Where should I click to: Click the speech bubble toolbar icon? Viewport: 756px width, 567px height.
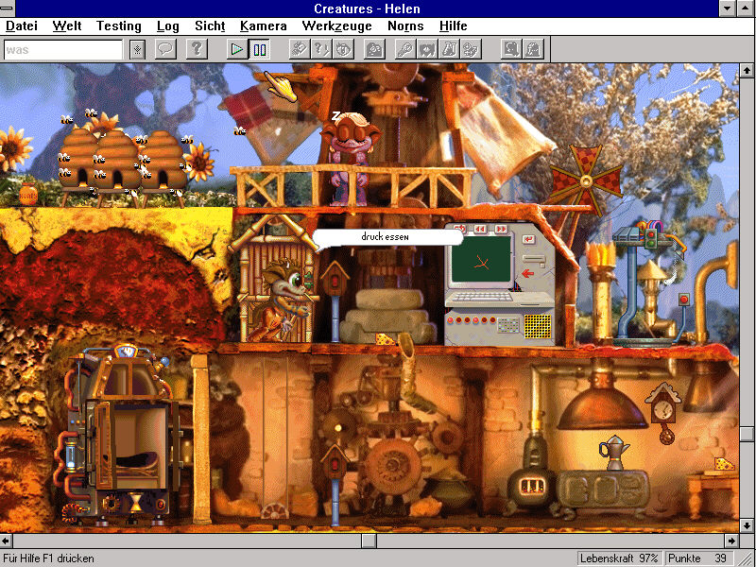pos(165,49)
